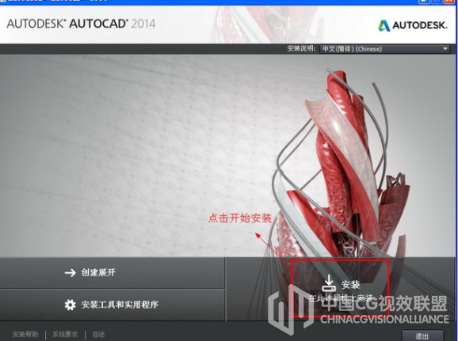The image size is (458, 341).
Task: Expand the language list via its arrow
Action: pos(445,49)
